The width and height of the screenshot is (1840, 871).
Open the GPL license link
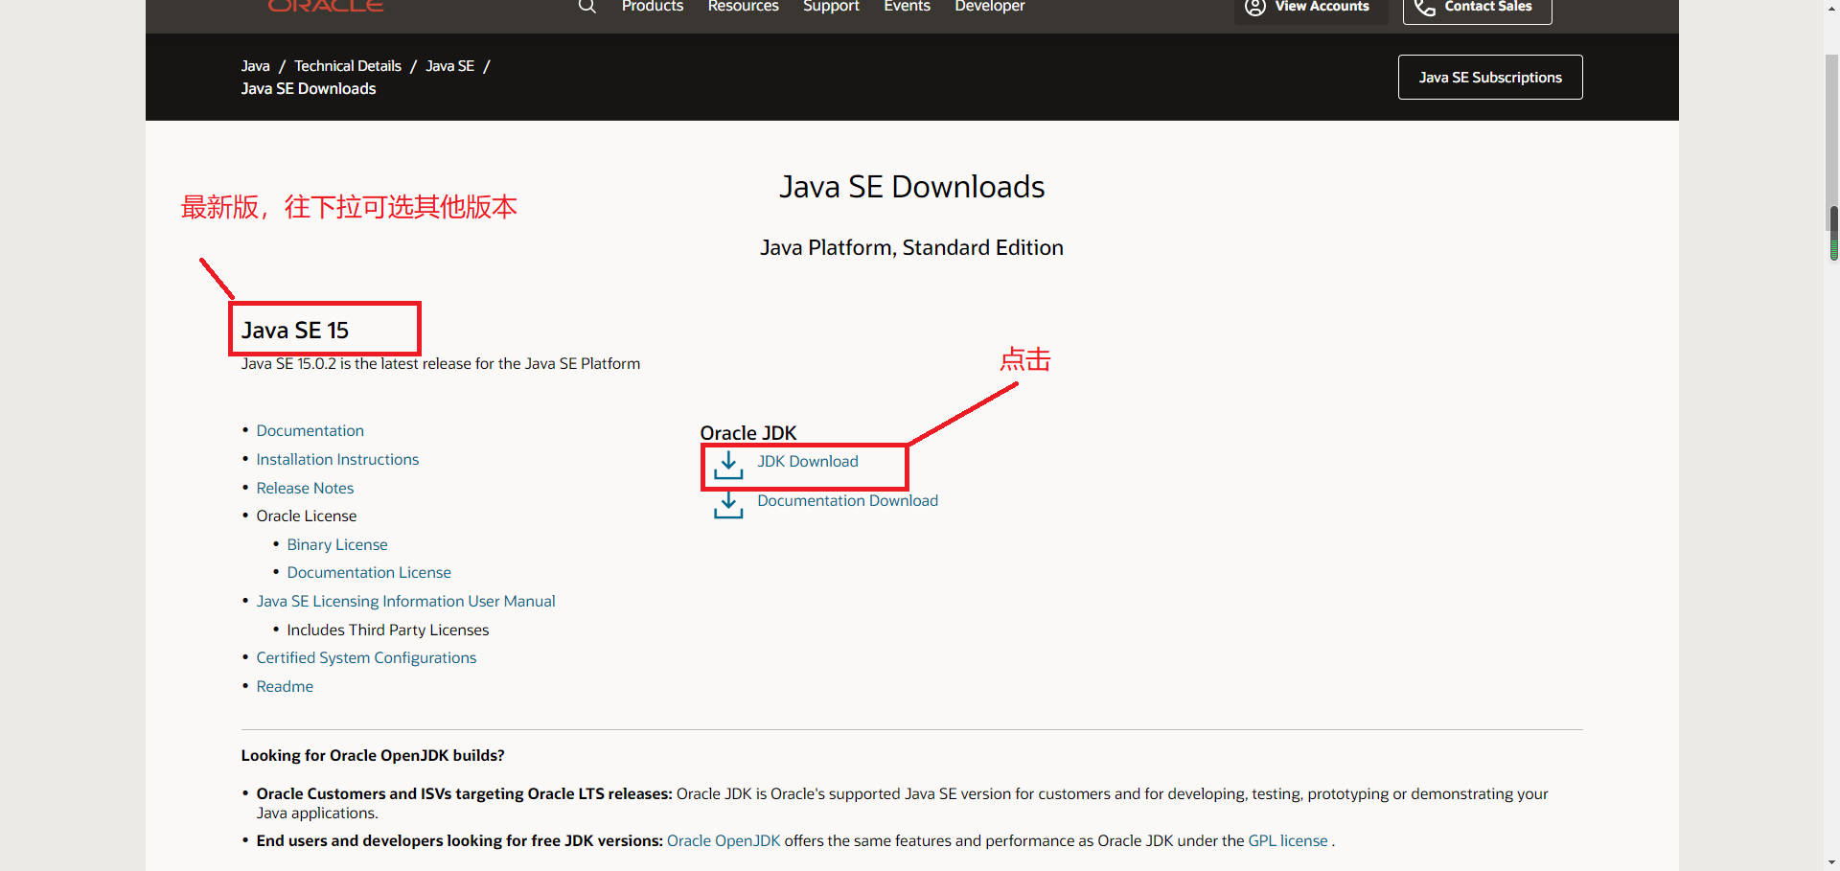click(x=1287, y=840)
